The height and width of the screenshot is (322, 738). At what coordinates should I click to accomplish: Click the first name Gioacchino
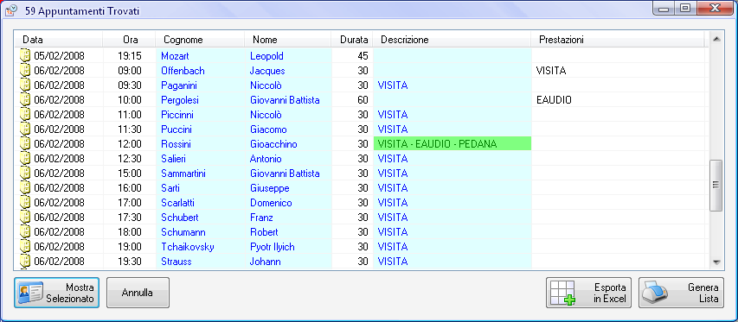273,144
